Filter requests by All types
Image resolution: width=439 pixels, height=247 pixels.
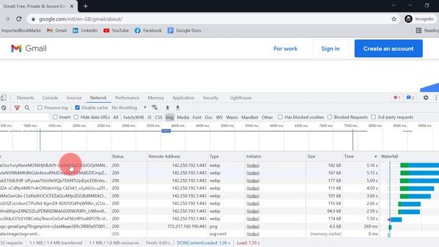[115, 117]
